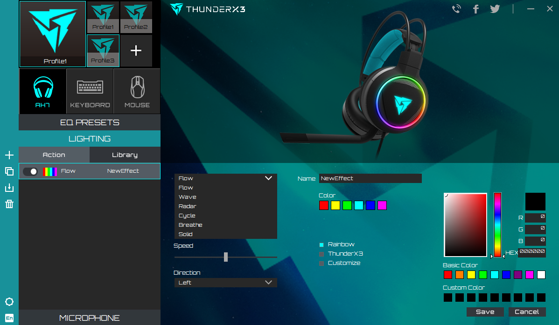This screenshot has width=559, height=325.
Task: Click the blue swatch under Color
Action: [x=370, y=205]
